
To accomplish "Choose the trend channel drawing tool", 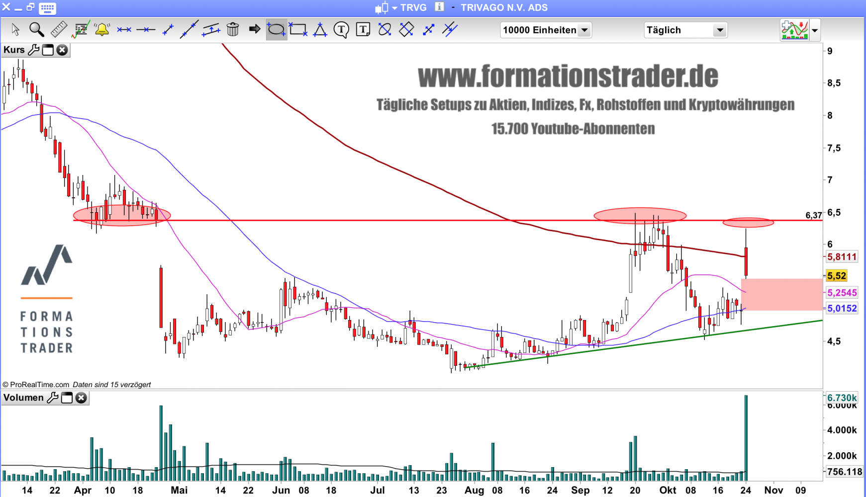I will 211,30.
